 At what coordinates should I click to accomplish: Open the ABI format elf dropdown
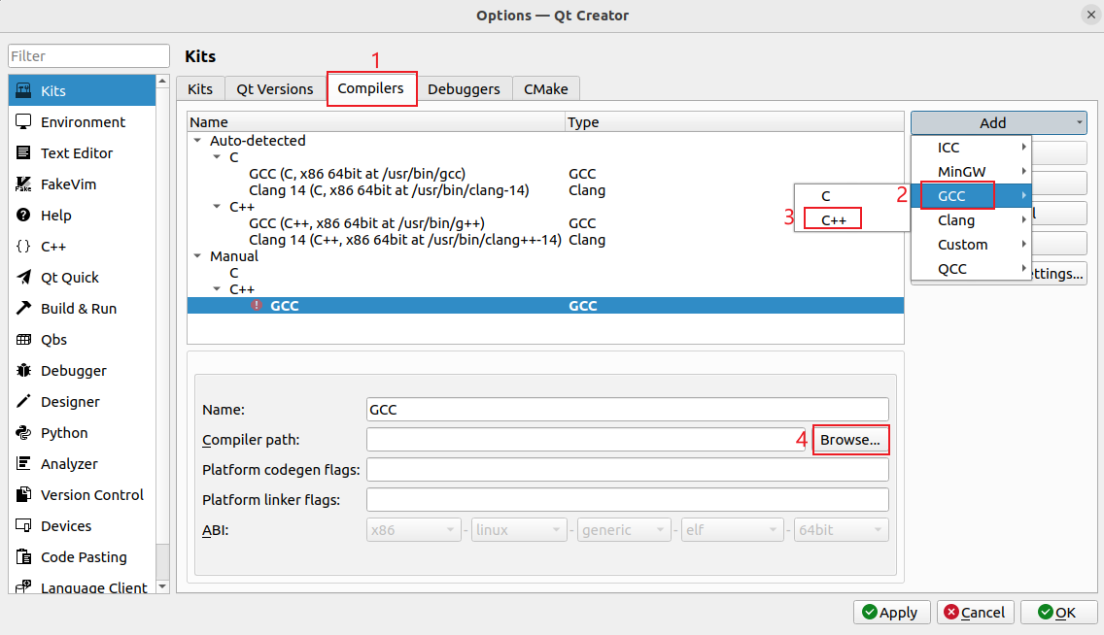tap(732, 530)
